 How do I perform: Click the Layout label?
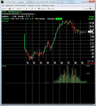pyautogui.click(x=86, y=9)
